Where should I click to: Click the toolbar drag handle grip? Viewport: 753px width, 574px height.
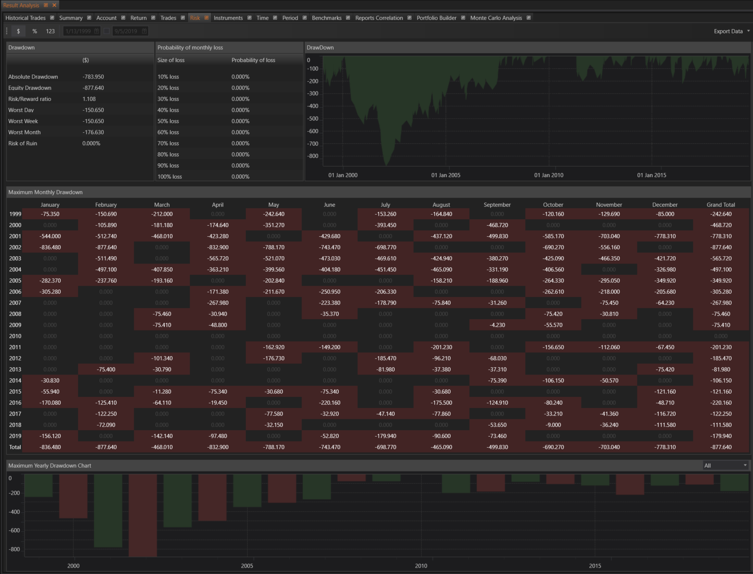pos(7,31)
